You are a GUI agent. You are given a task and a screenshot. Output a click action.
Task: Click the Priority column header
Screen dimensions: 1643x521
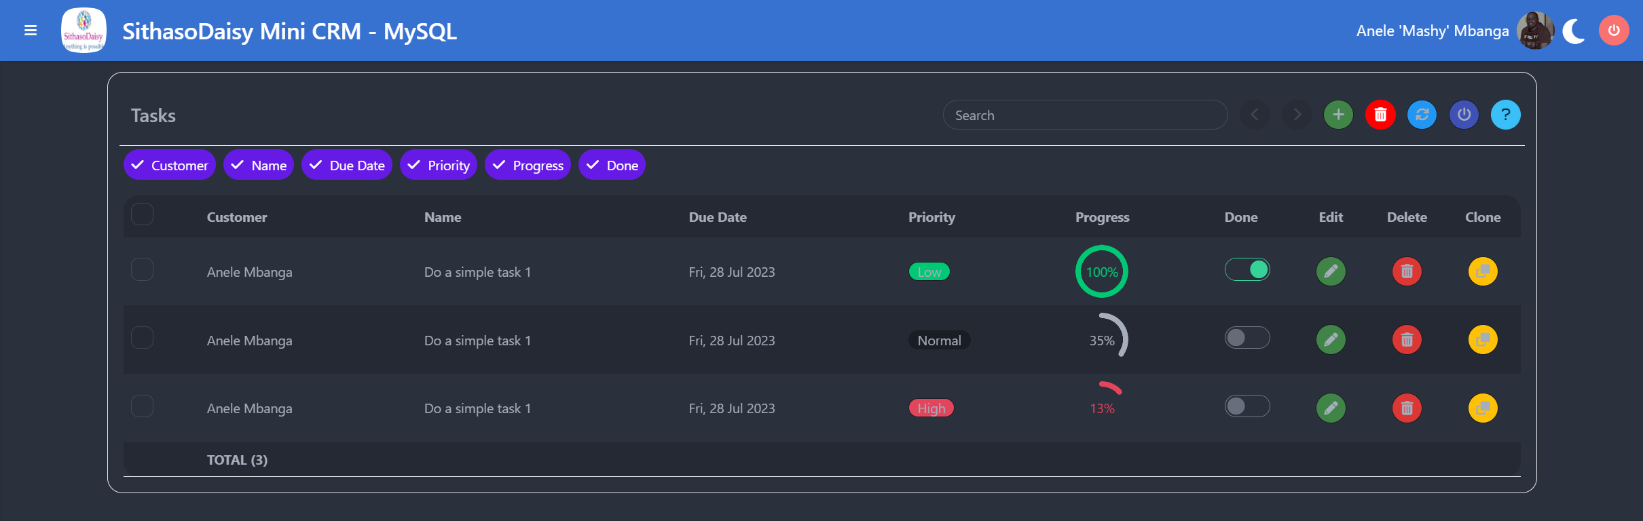click(x=931, y=217)
